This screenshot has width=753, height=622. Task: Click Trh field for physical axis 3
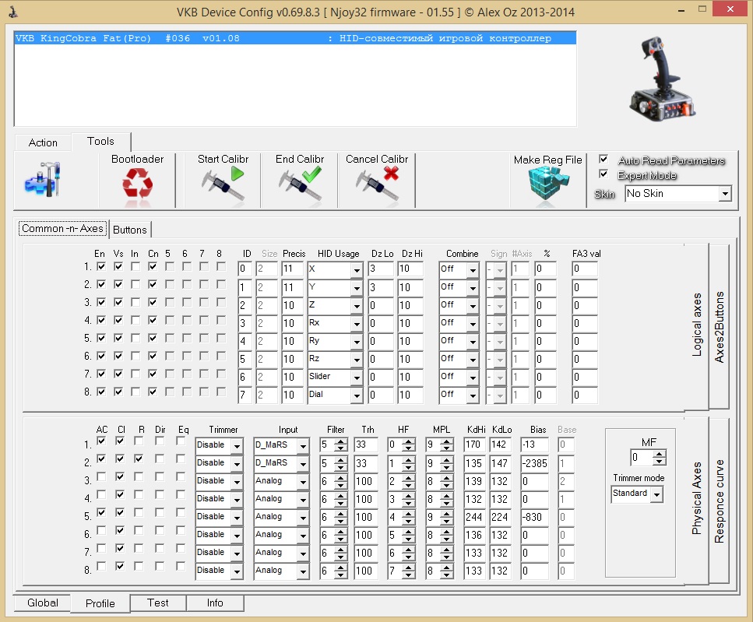[365, 481]
